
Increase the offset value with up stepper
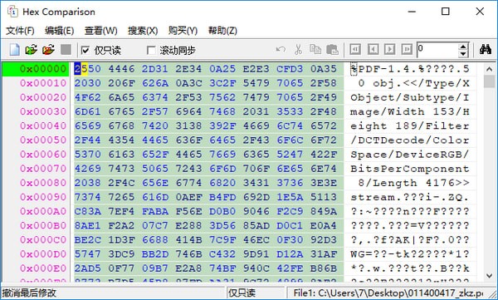[463, 47]
